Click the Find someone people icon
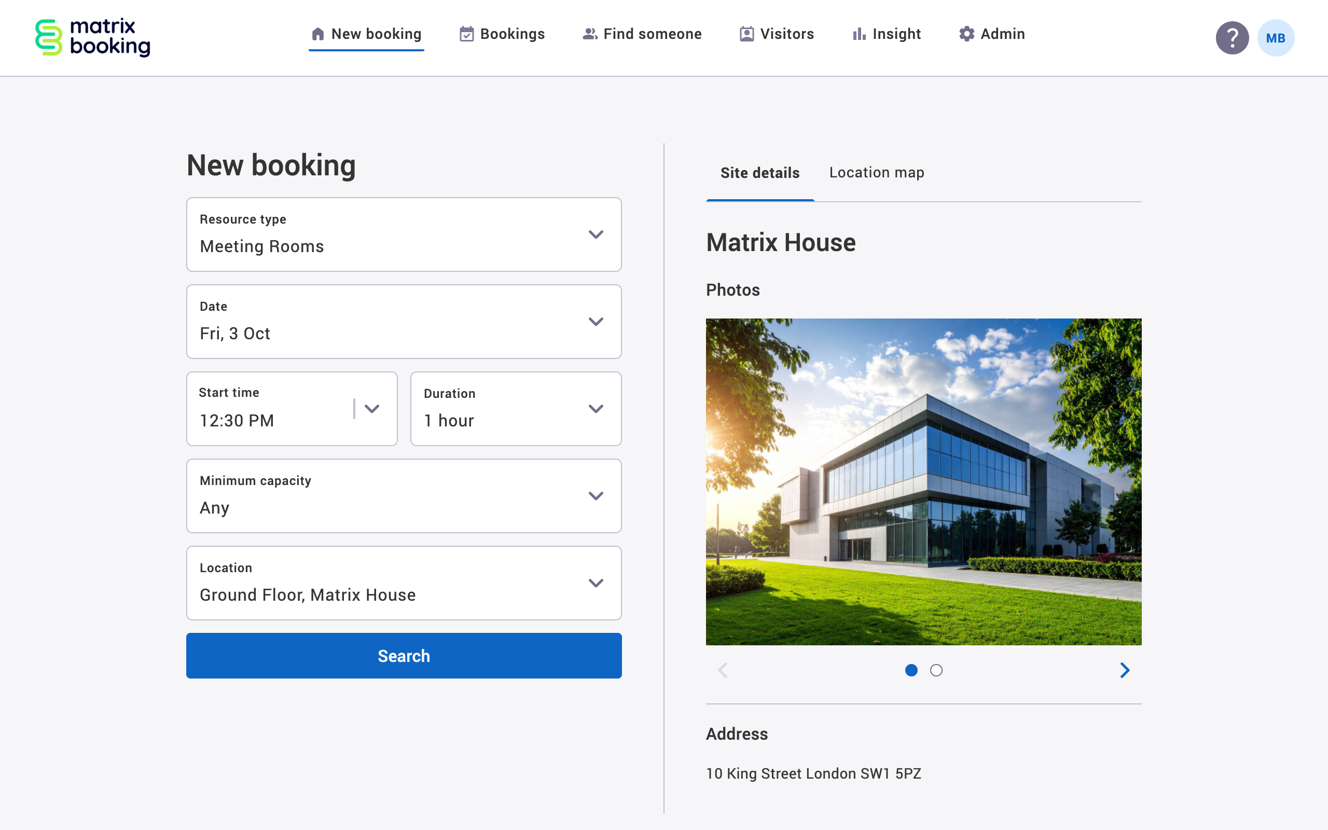Viewport: 1328px width, 830px height. (x=589, y=34)
